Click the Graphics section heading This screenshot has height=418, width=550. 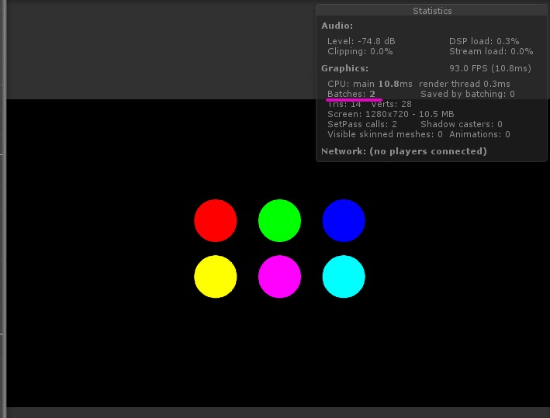click(x=344, y=68)
